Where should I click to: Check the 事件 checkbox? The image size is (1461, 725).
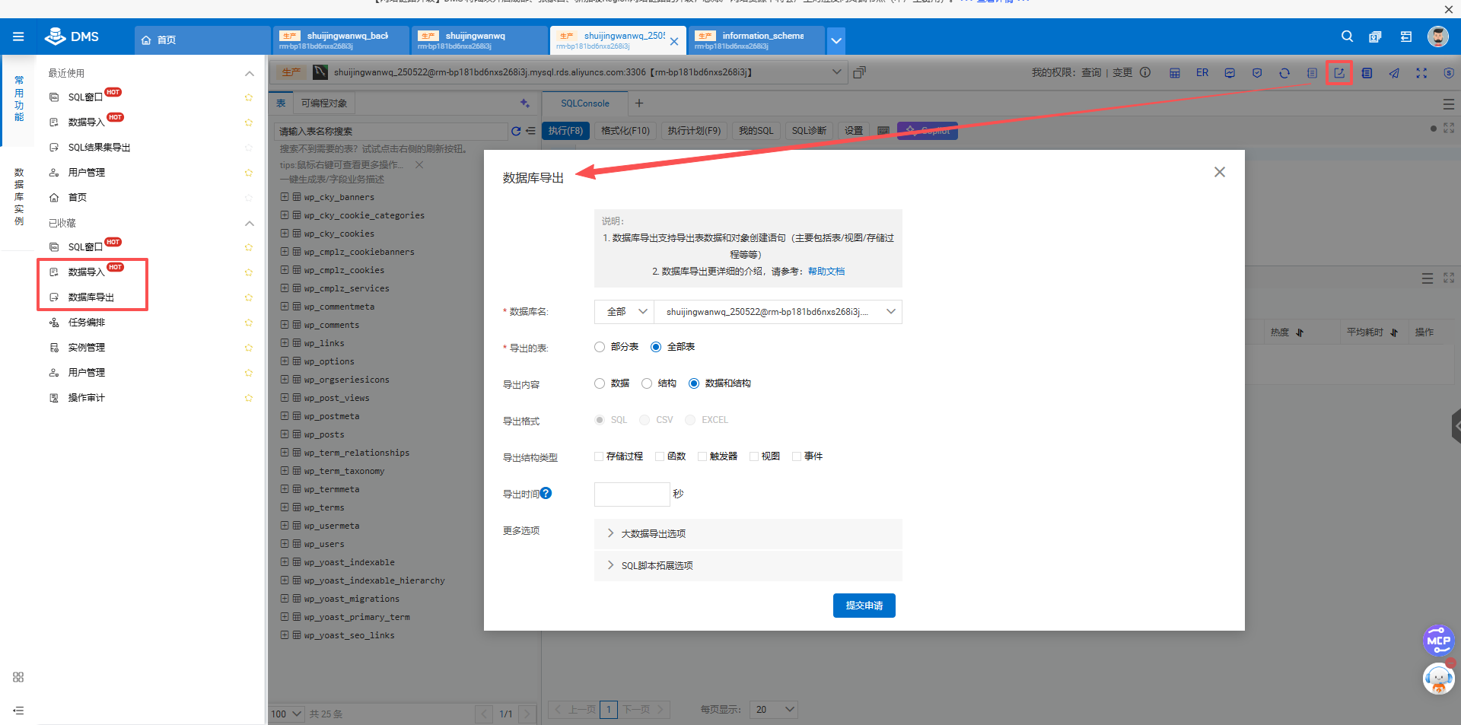[797, 456]
